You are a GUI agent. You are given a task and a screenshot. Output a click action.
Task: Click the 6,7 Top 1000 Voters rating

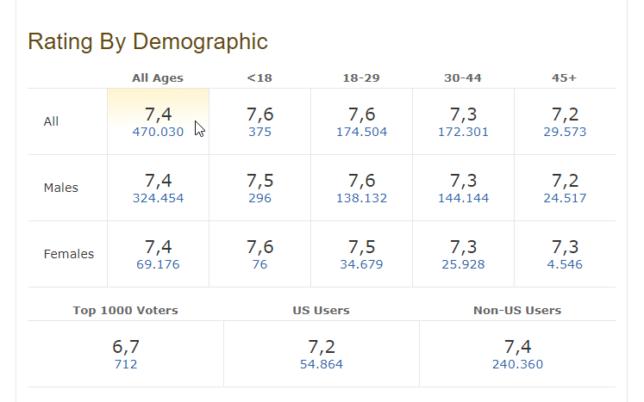click(126, 347)
